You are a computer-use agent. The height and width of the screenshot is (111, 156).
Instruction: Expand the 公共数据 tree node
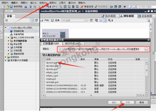[9, 47]
